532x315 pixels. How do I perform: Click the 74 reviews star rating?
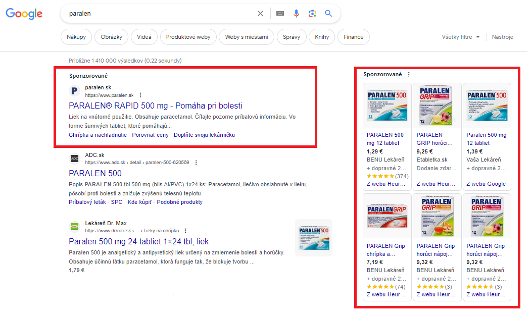click(386, 287)
